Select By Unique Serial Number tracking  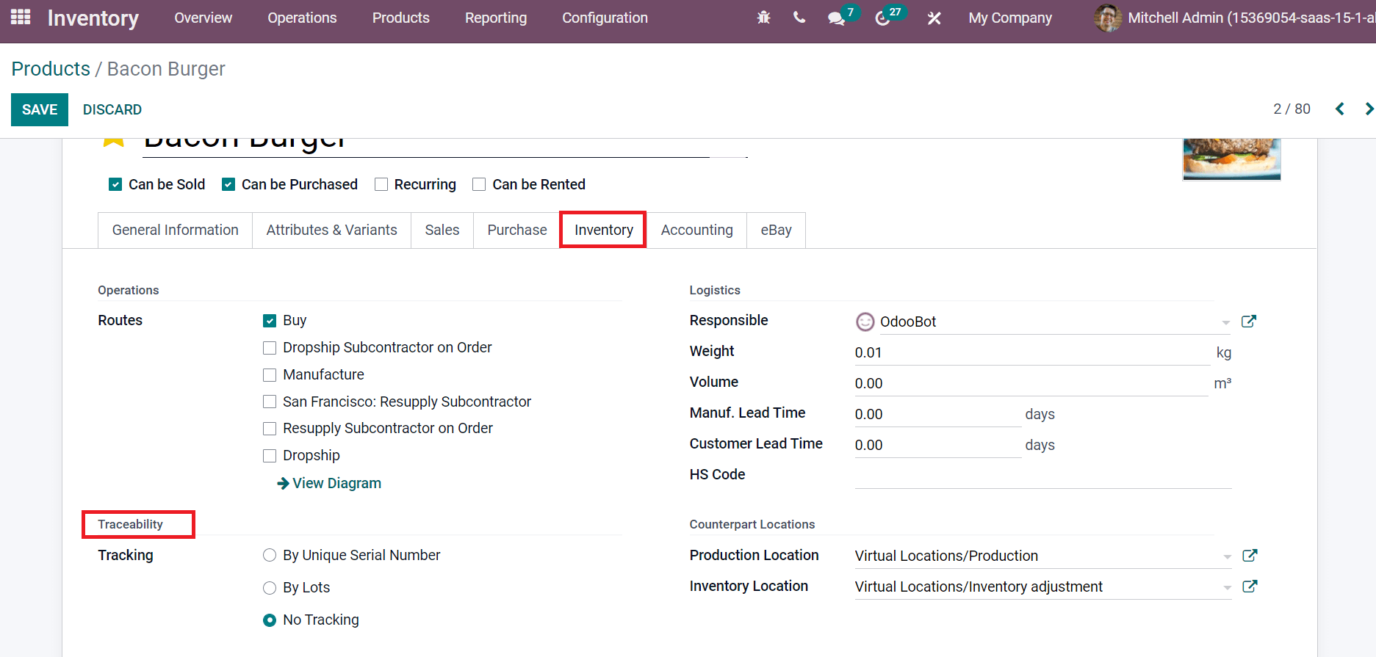click(270, 556)
